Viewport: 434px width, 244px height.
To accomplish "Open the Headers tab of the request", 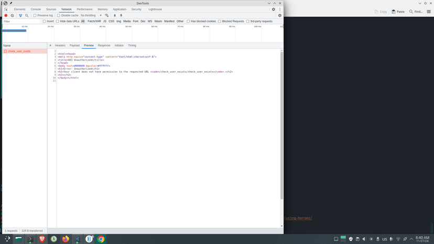I will coord(60,46).
